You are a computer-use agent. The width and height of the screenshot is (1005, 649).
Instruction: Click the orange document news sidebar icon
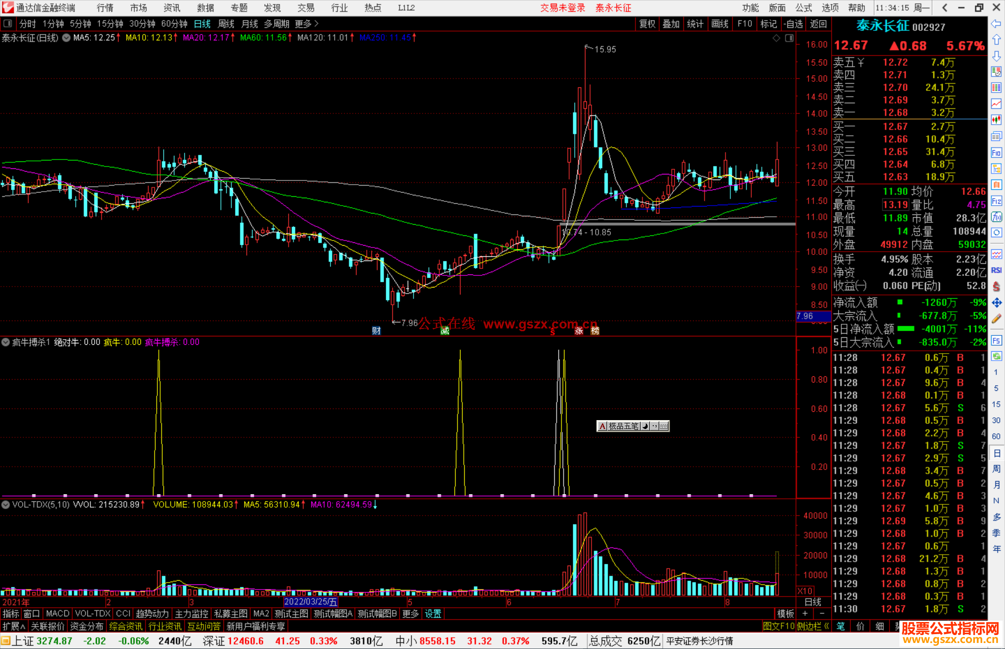pyautogui.click(x=996, y=185)
